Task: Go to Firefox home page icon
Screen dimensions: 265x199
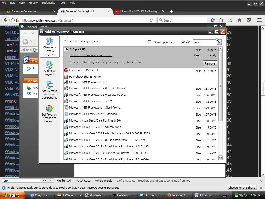Action: (x=239, y=20)
